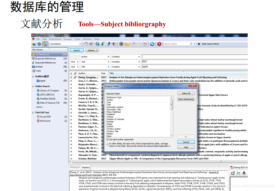Click the Quick Search magnifier icon
The image size is (277, 191).
click(x=191, y=44)
